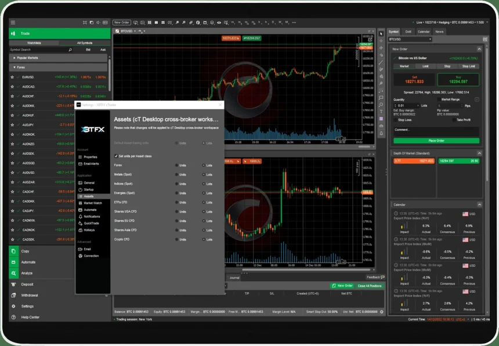Screen dimensions: 499x346
Task: Select Units radio for Indices (Spot)
Action: (x=176, y=184)
